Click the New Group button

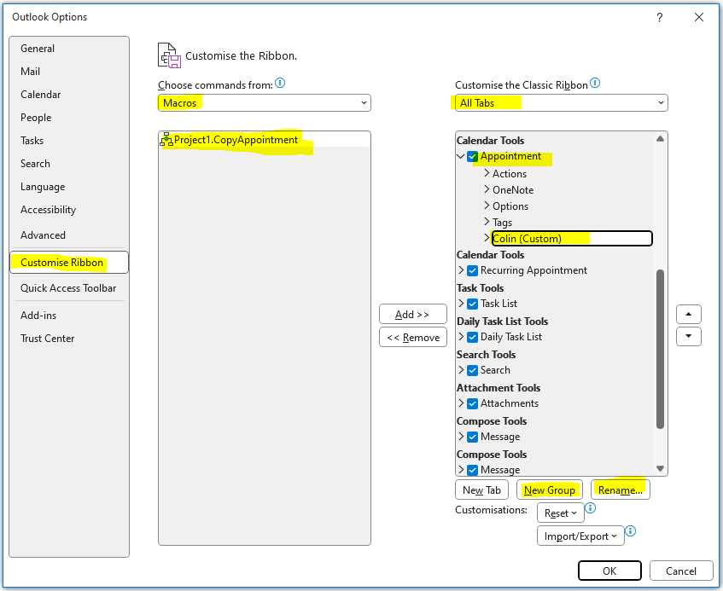(549, 490)
